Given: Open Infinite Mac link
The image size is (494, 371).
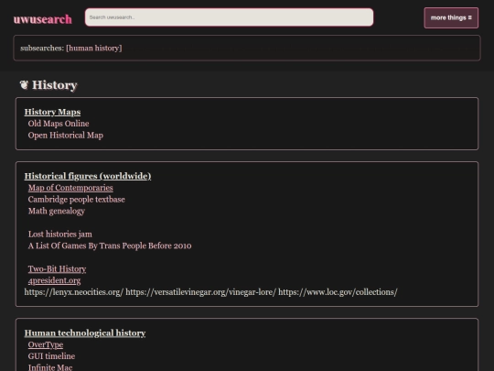Looking at the screenshot, I should 50,367.
